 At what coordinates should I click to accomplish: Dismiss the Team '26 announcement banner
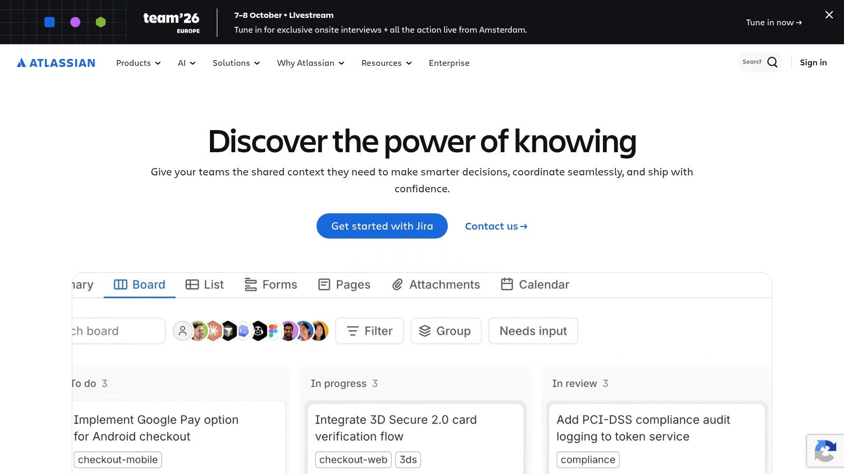pos(829,15)
